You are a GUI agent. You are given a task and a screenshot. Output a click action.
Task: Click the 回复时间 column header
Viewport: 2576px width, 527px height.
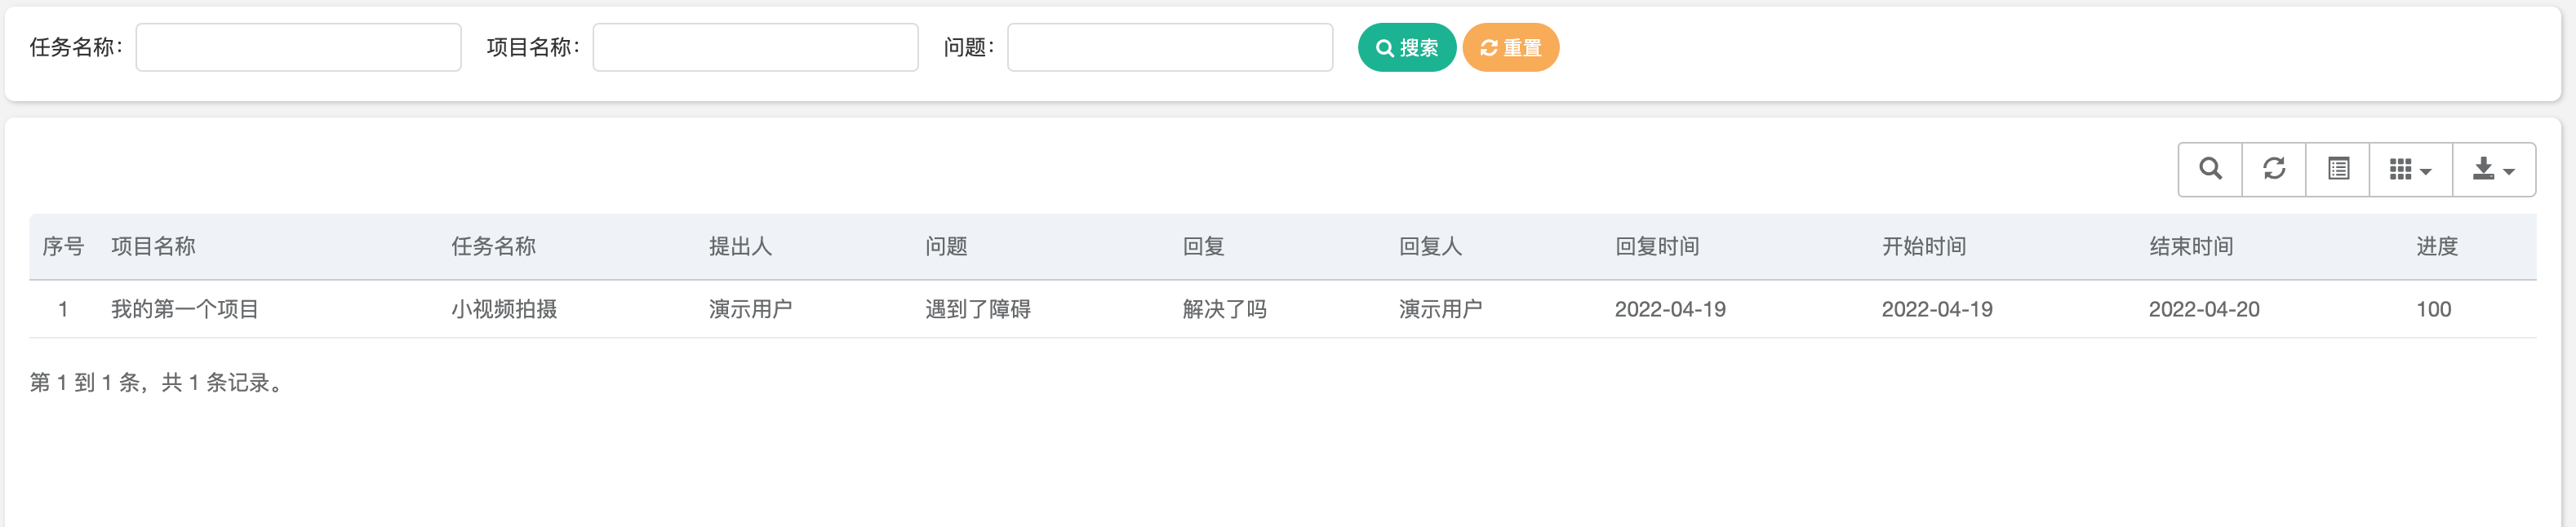[1657, 246]
